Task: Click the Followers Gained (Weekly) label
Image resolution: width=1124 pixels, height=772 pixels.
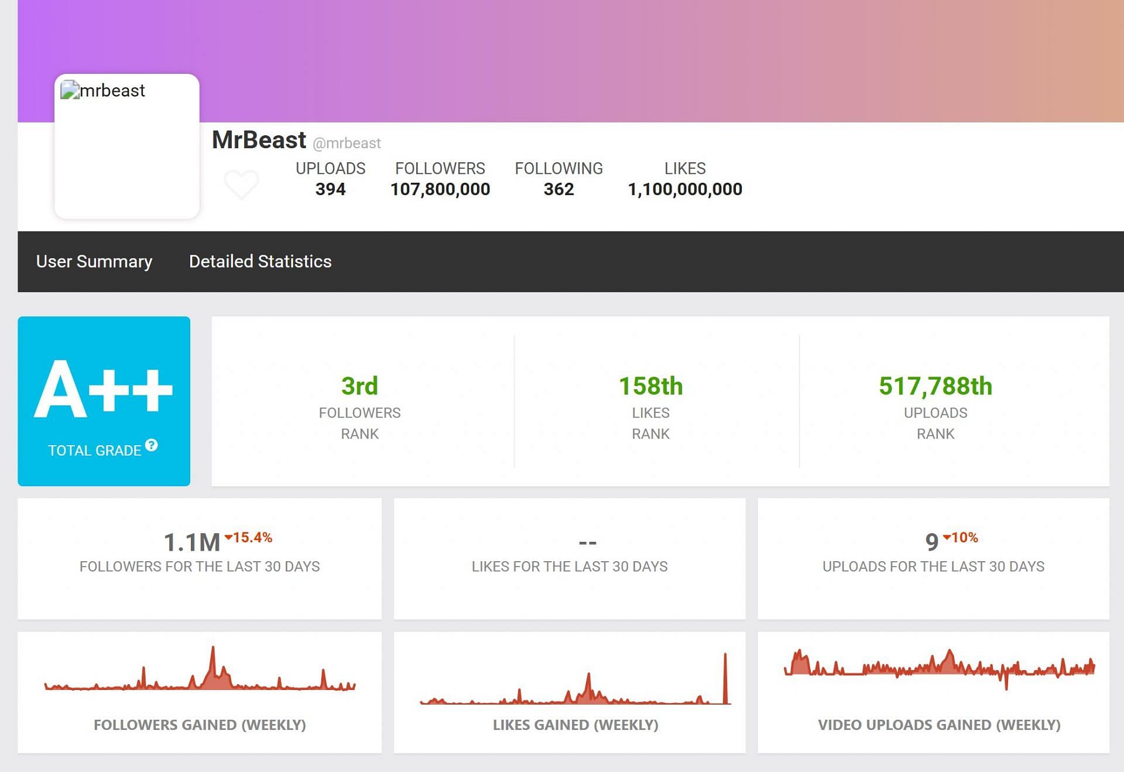Action: [x=200, y=725]
